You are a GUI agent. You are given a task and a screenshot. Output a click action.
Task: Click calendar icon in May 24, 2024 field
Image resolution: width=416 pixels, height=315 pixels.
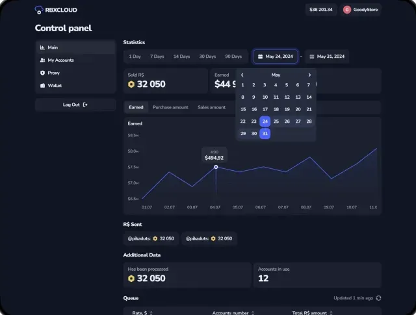click(260, 57)
